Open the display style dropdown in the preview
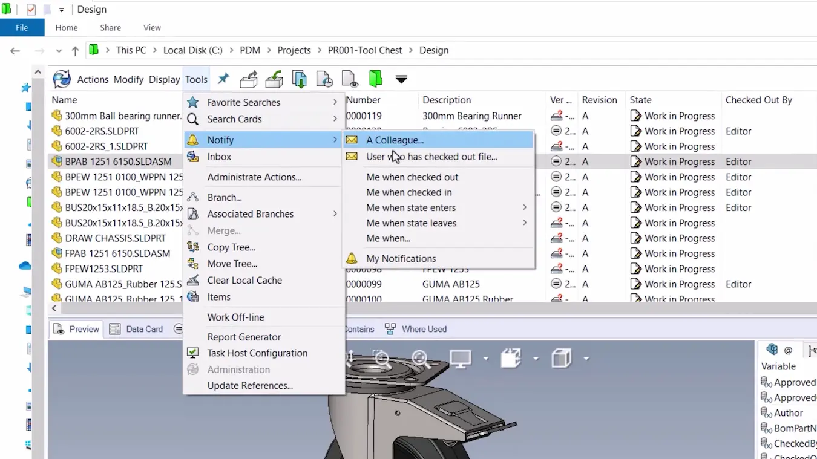The image size is (817, 459). pyautogui.click(x=486, y=358)
